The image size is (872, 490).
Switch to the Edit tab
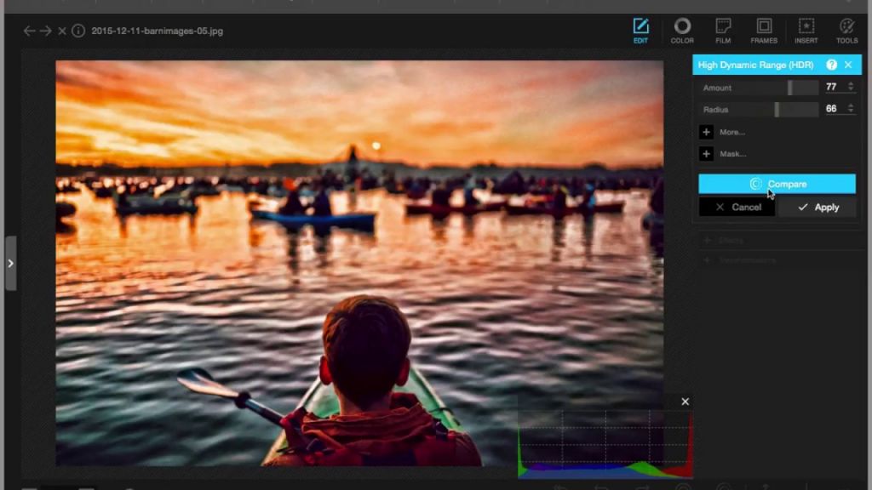[x=640, y=31]
